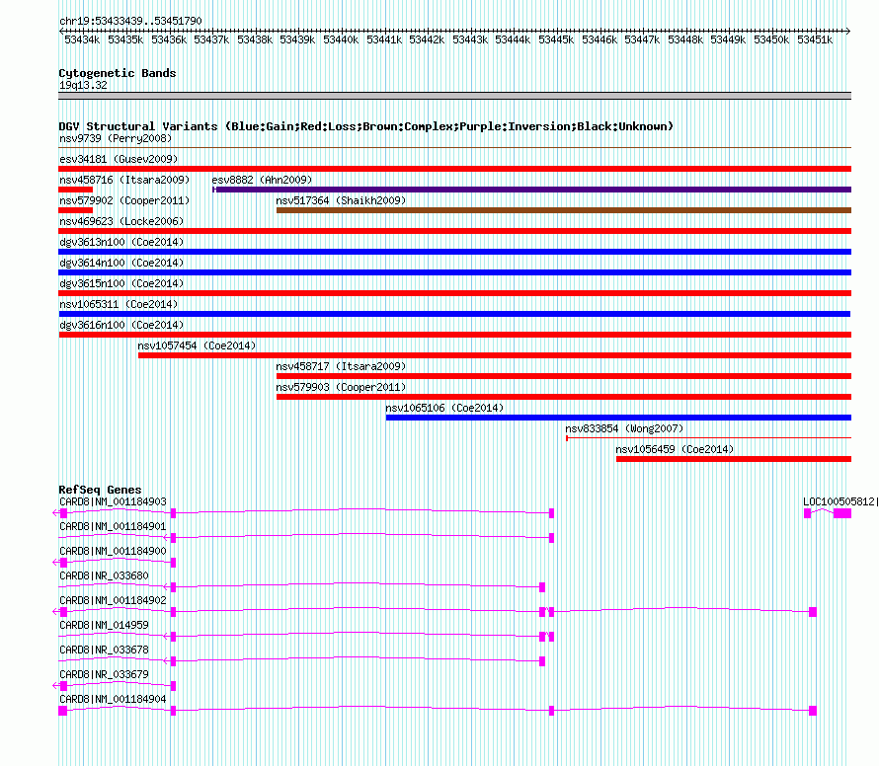Click the nsv458716 (Itsara2009) short red bar
Viewport: 879px width, 766px height.
[x=75, y=190]
